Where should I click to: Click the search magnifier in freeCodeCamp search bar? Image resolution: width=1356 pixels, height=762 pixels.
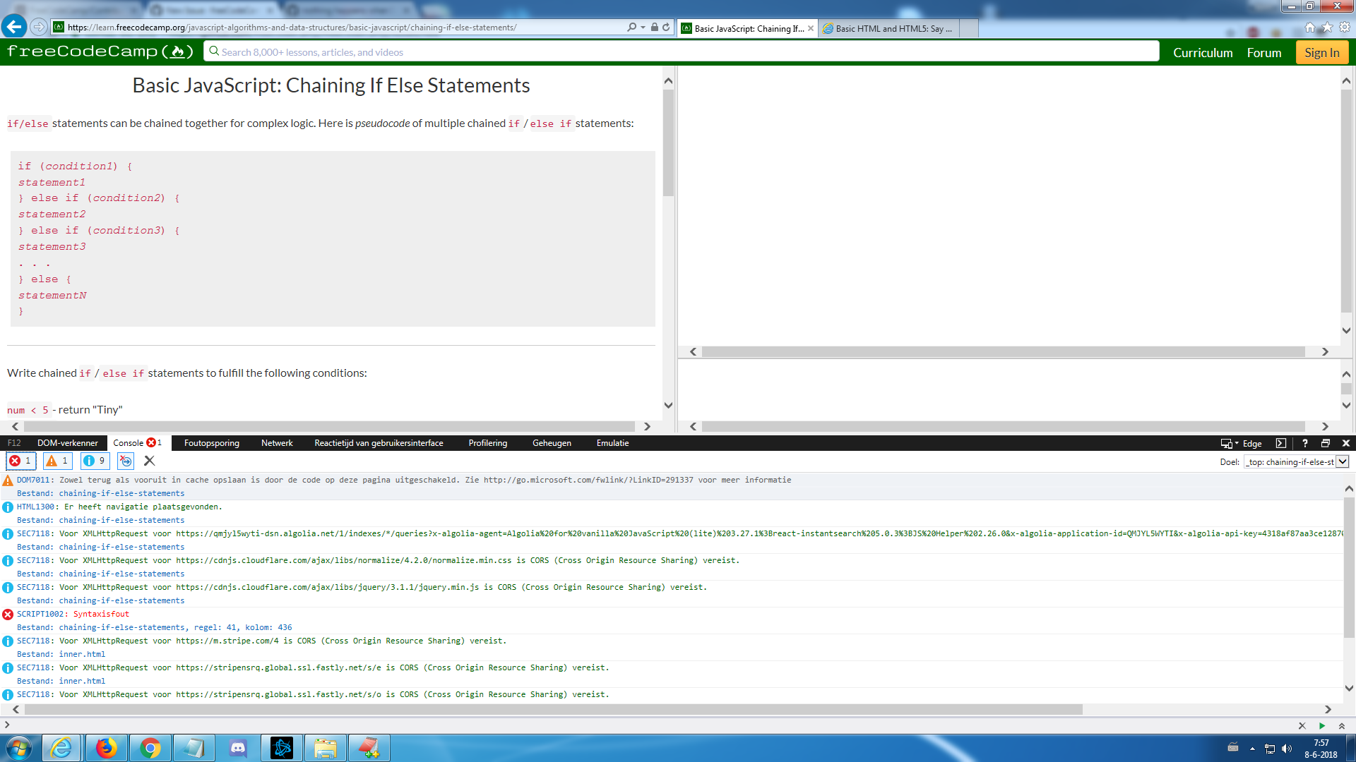213,52
